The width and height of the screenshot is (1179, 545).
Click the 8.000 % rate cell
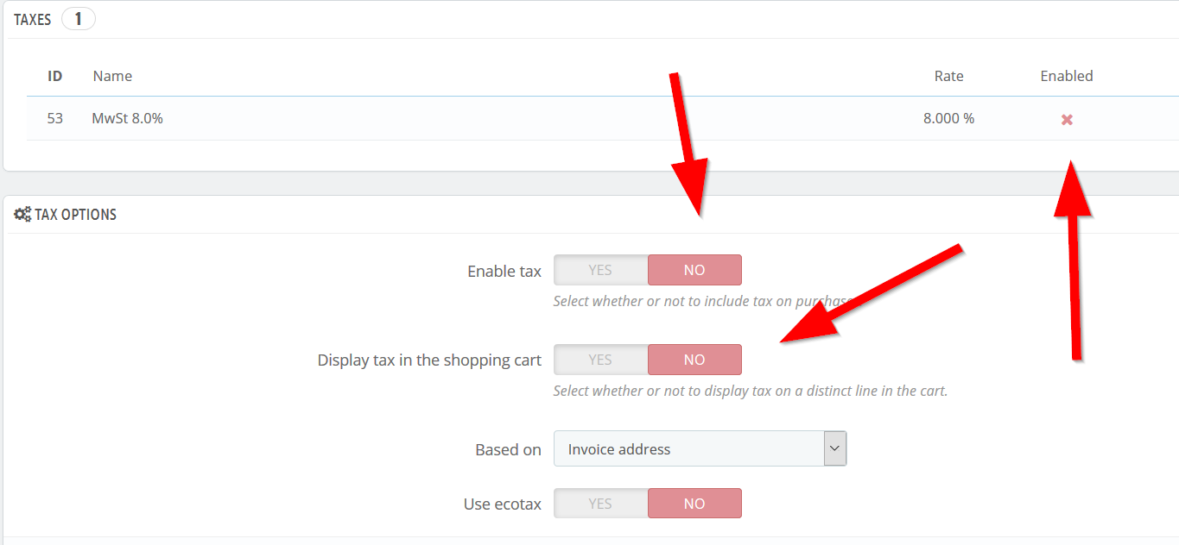click(948, 118)
